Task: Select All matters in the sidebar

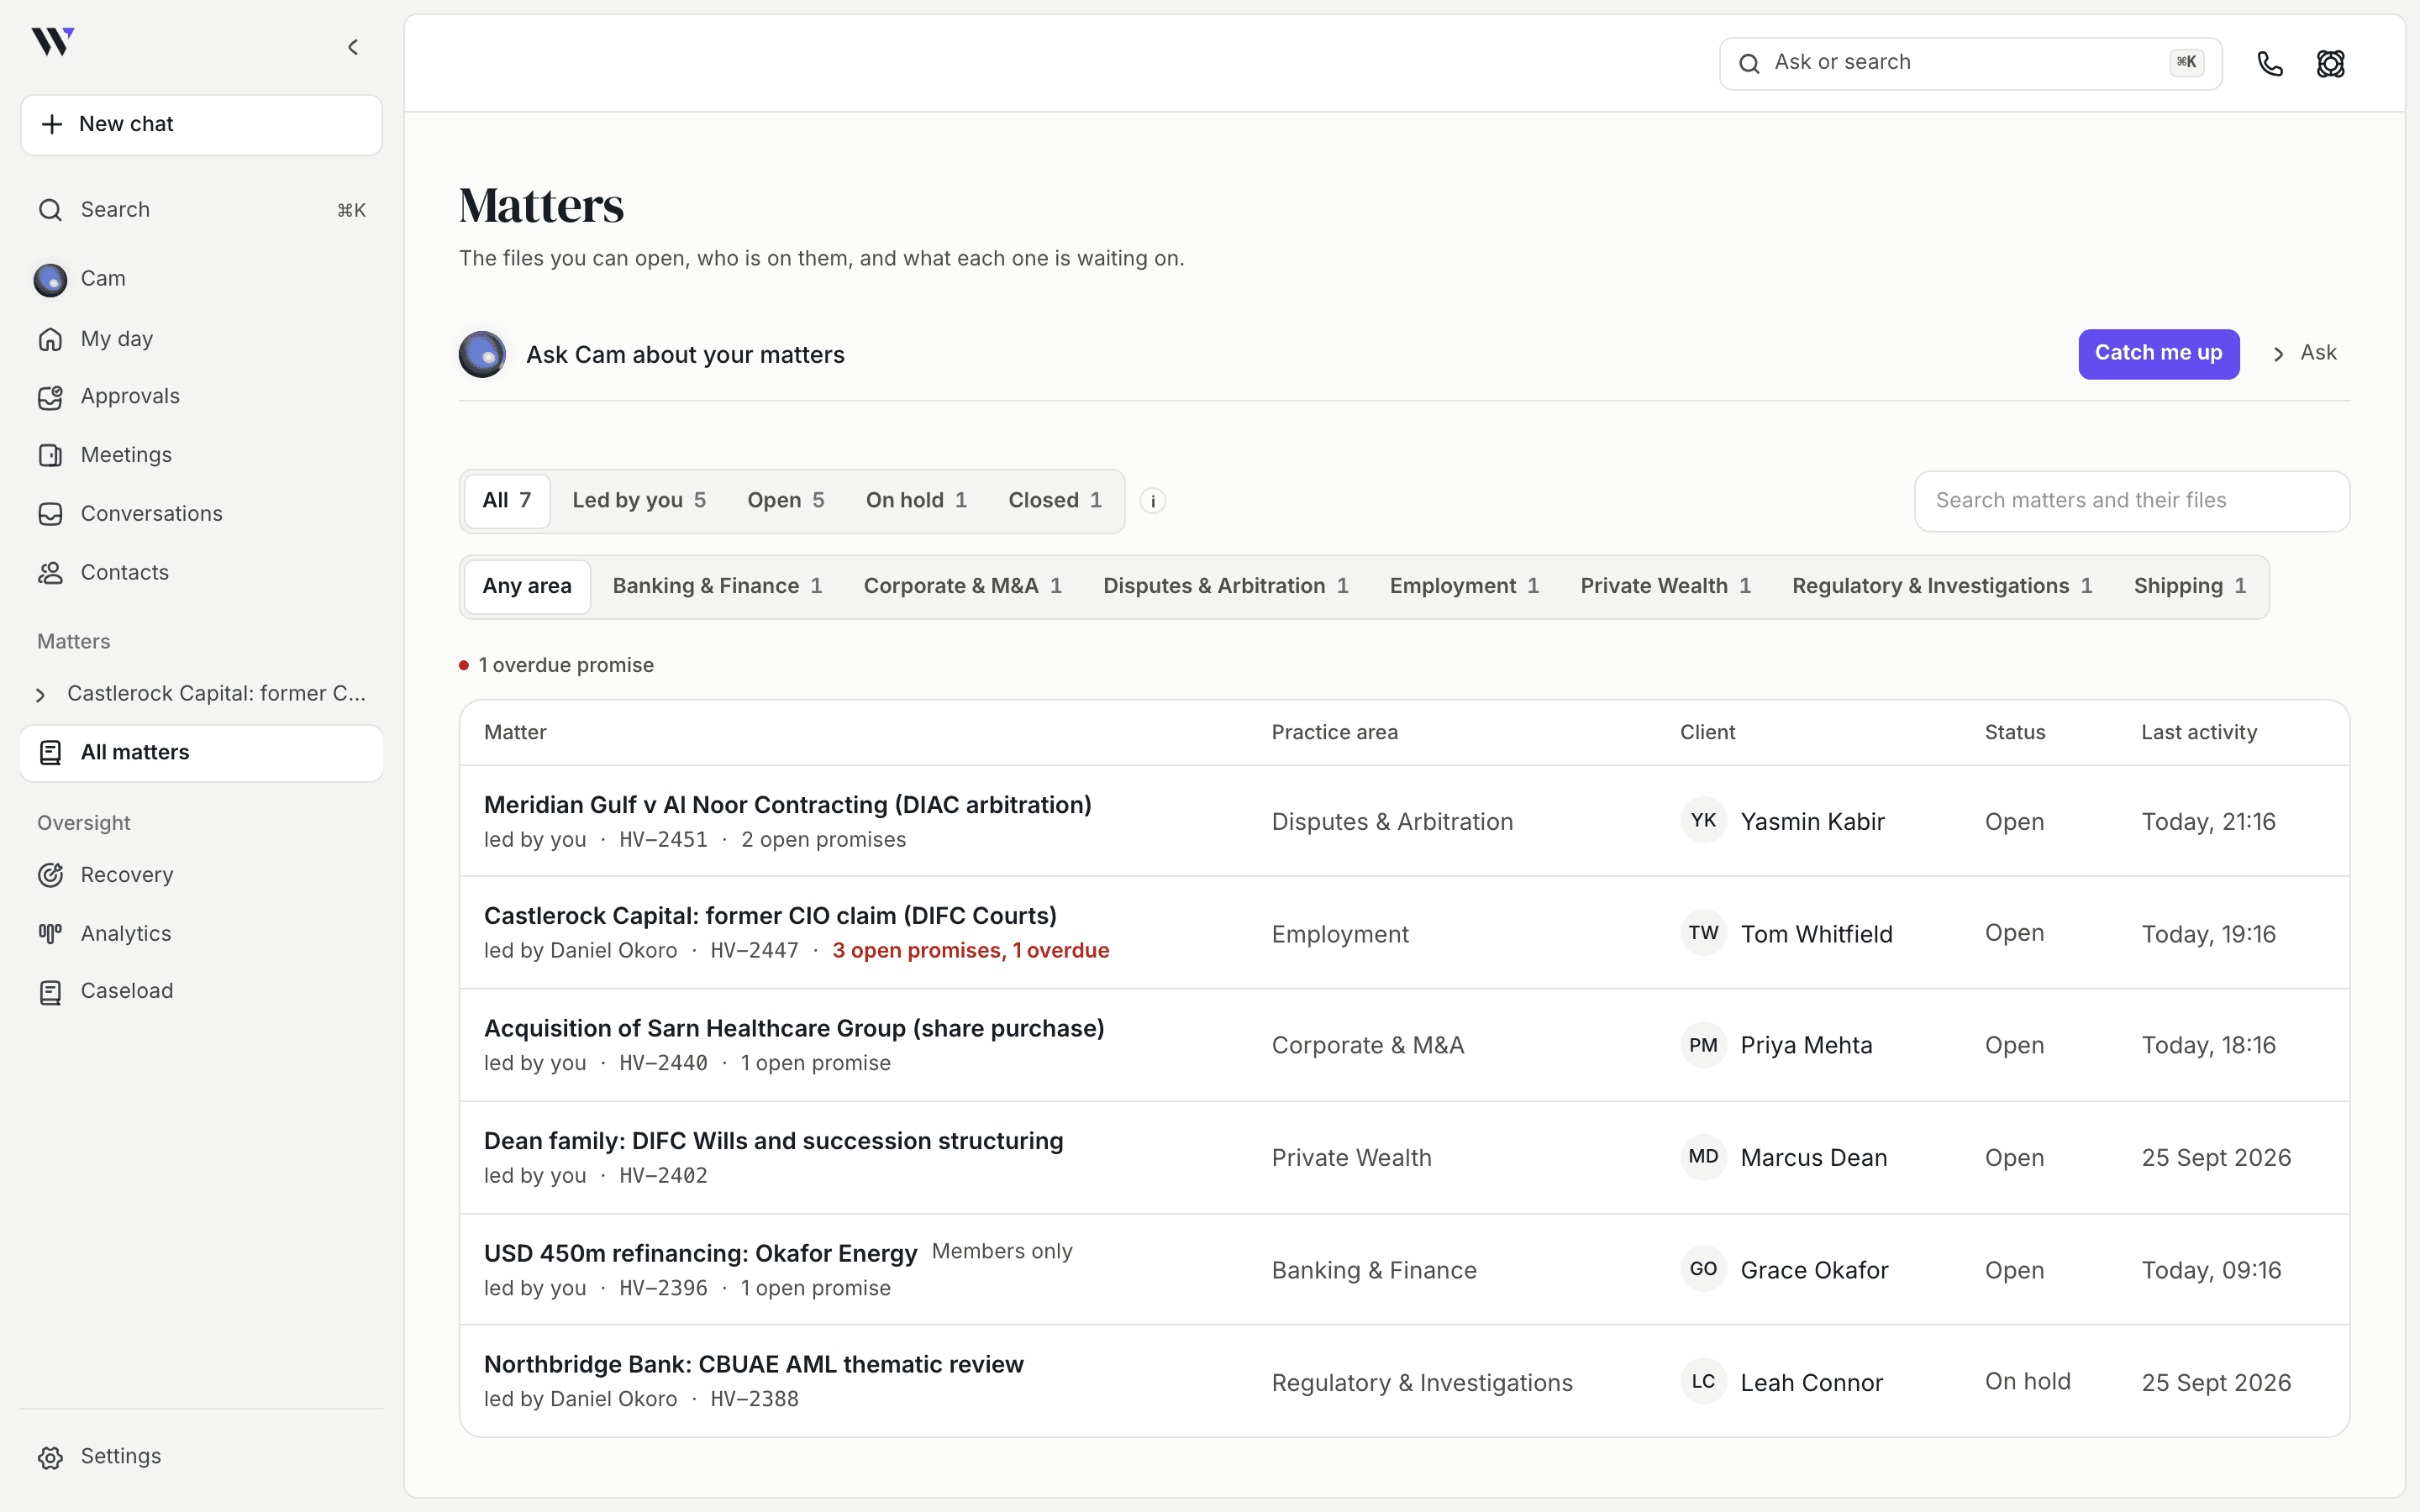Action: click(x=201, y=753)
